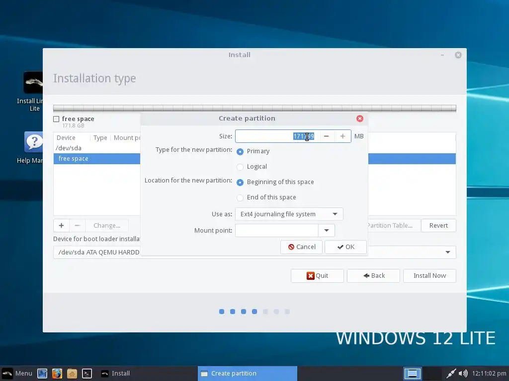The width and height of the screenshot is (509, 381).
Task: Switch to Create partition taskbar entry
Action: 248,374
